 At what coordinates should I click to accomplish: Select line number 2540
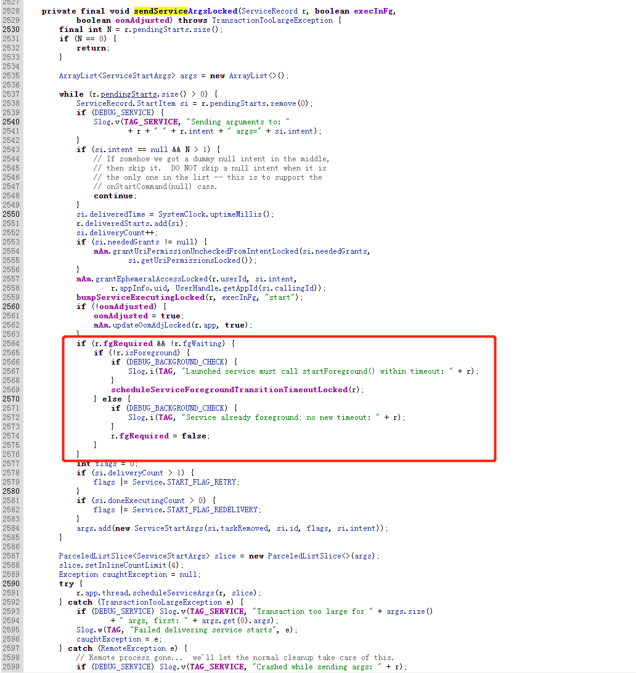tap(10, 122)
